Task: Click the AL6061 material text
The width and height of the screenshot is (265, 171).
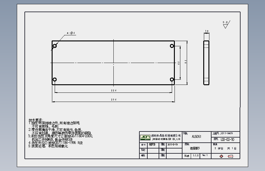Action: tap(197, 137)
